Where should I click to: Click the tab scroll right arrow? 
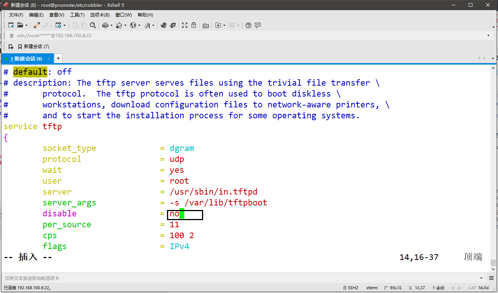click(484, 58)
